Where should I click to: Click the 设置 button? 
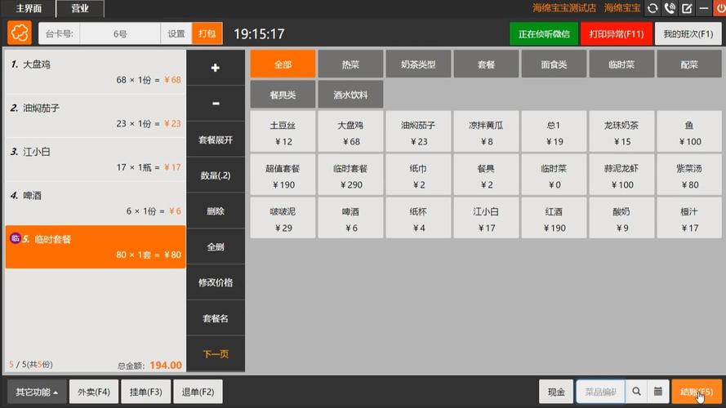click(x=176, y=33)
